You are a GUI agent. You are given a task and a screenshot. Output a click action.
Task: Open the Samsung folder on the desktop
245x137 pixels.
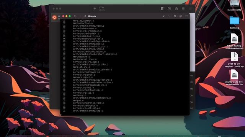click(x=234, y=22)
